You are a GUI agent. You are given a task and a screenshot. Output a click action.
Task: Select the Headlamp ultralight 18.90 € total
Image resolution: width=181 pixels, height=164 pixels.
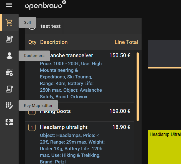tap(121, 127)
